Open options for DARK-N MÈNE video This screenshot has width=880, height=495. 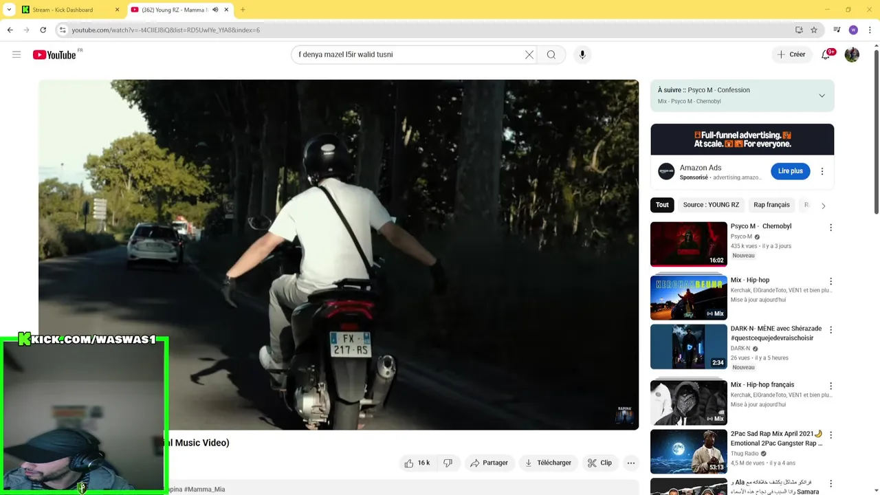830,330
